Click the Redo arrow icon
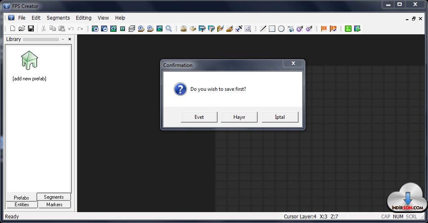The width and height of the screenshot is (428, 223). click(x=80, y=28)
